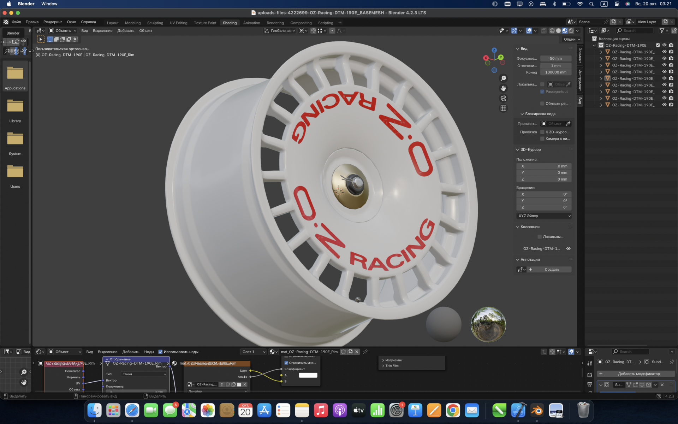The width and height of the screenshot is (678, 424).
Task: Select material preview shading mode
Action: click(x=565, y=31)
